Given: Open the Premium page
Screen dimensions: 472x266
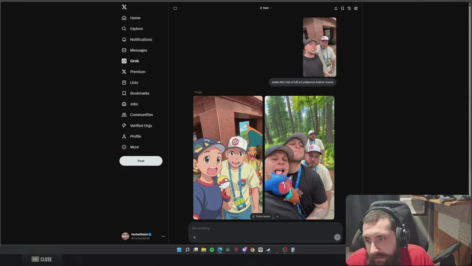Looking at the screenshot, I should 133,72.
